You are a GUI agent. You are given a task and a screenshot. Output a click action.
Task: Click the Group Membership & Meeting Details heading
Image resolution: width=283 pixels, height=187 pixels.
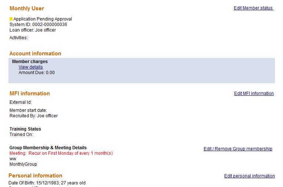tap(48, 148)
